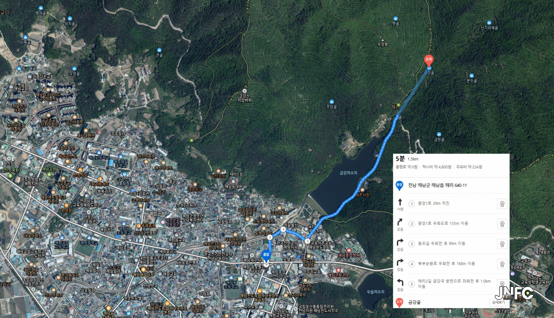Image resolution: width=554 pixels, height=318 pixels.
Task: Click the 금강산 미암바위 landmark icon
Action: (244, 91)
